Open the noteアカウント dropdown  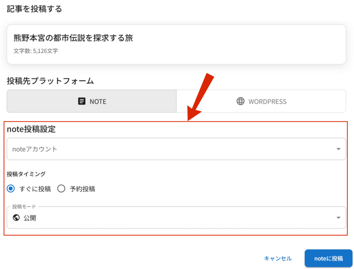(173, 149)
